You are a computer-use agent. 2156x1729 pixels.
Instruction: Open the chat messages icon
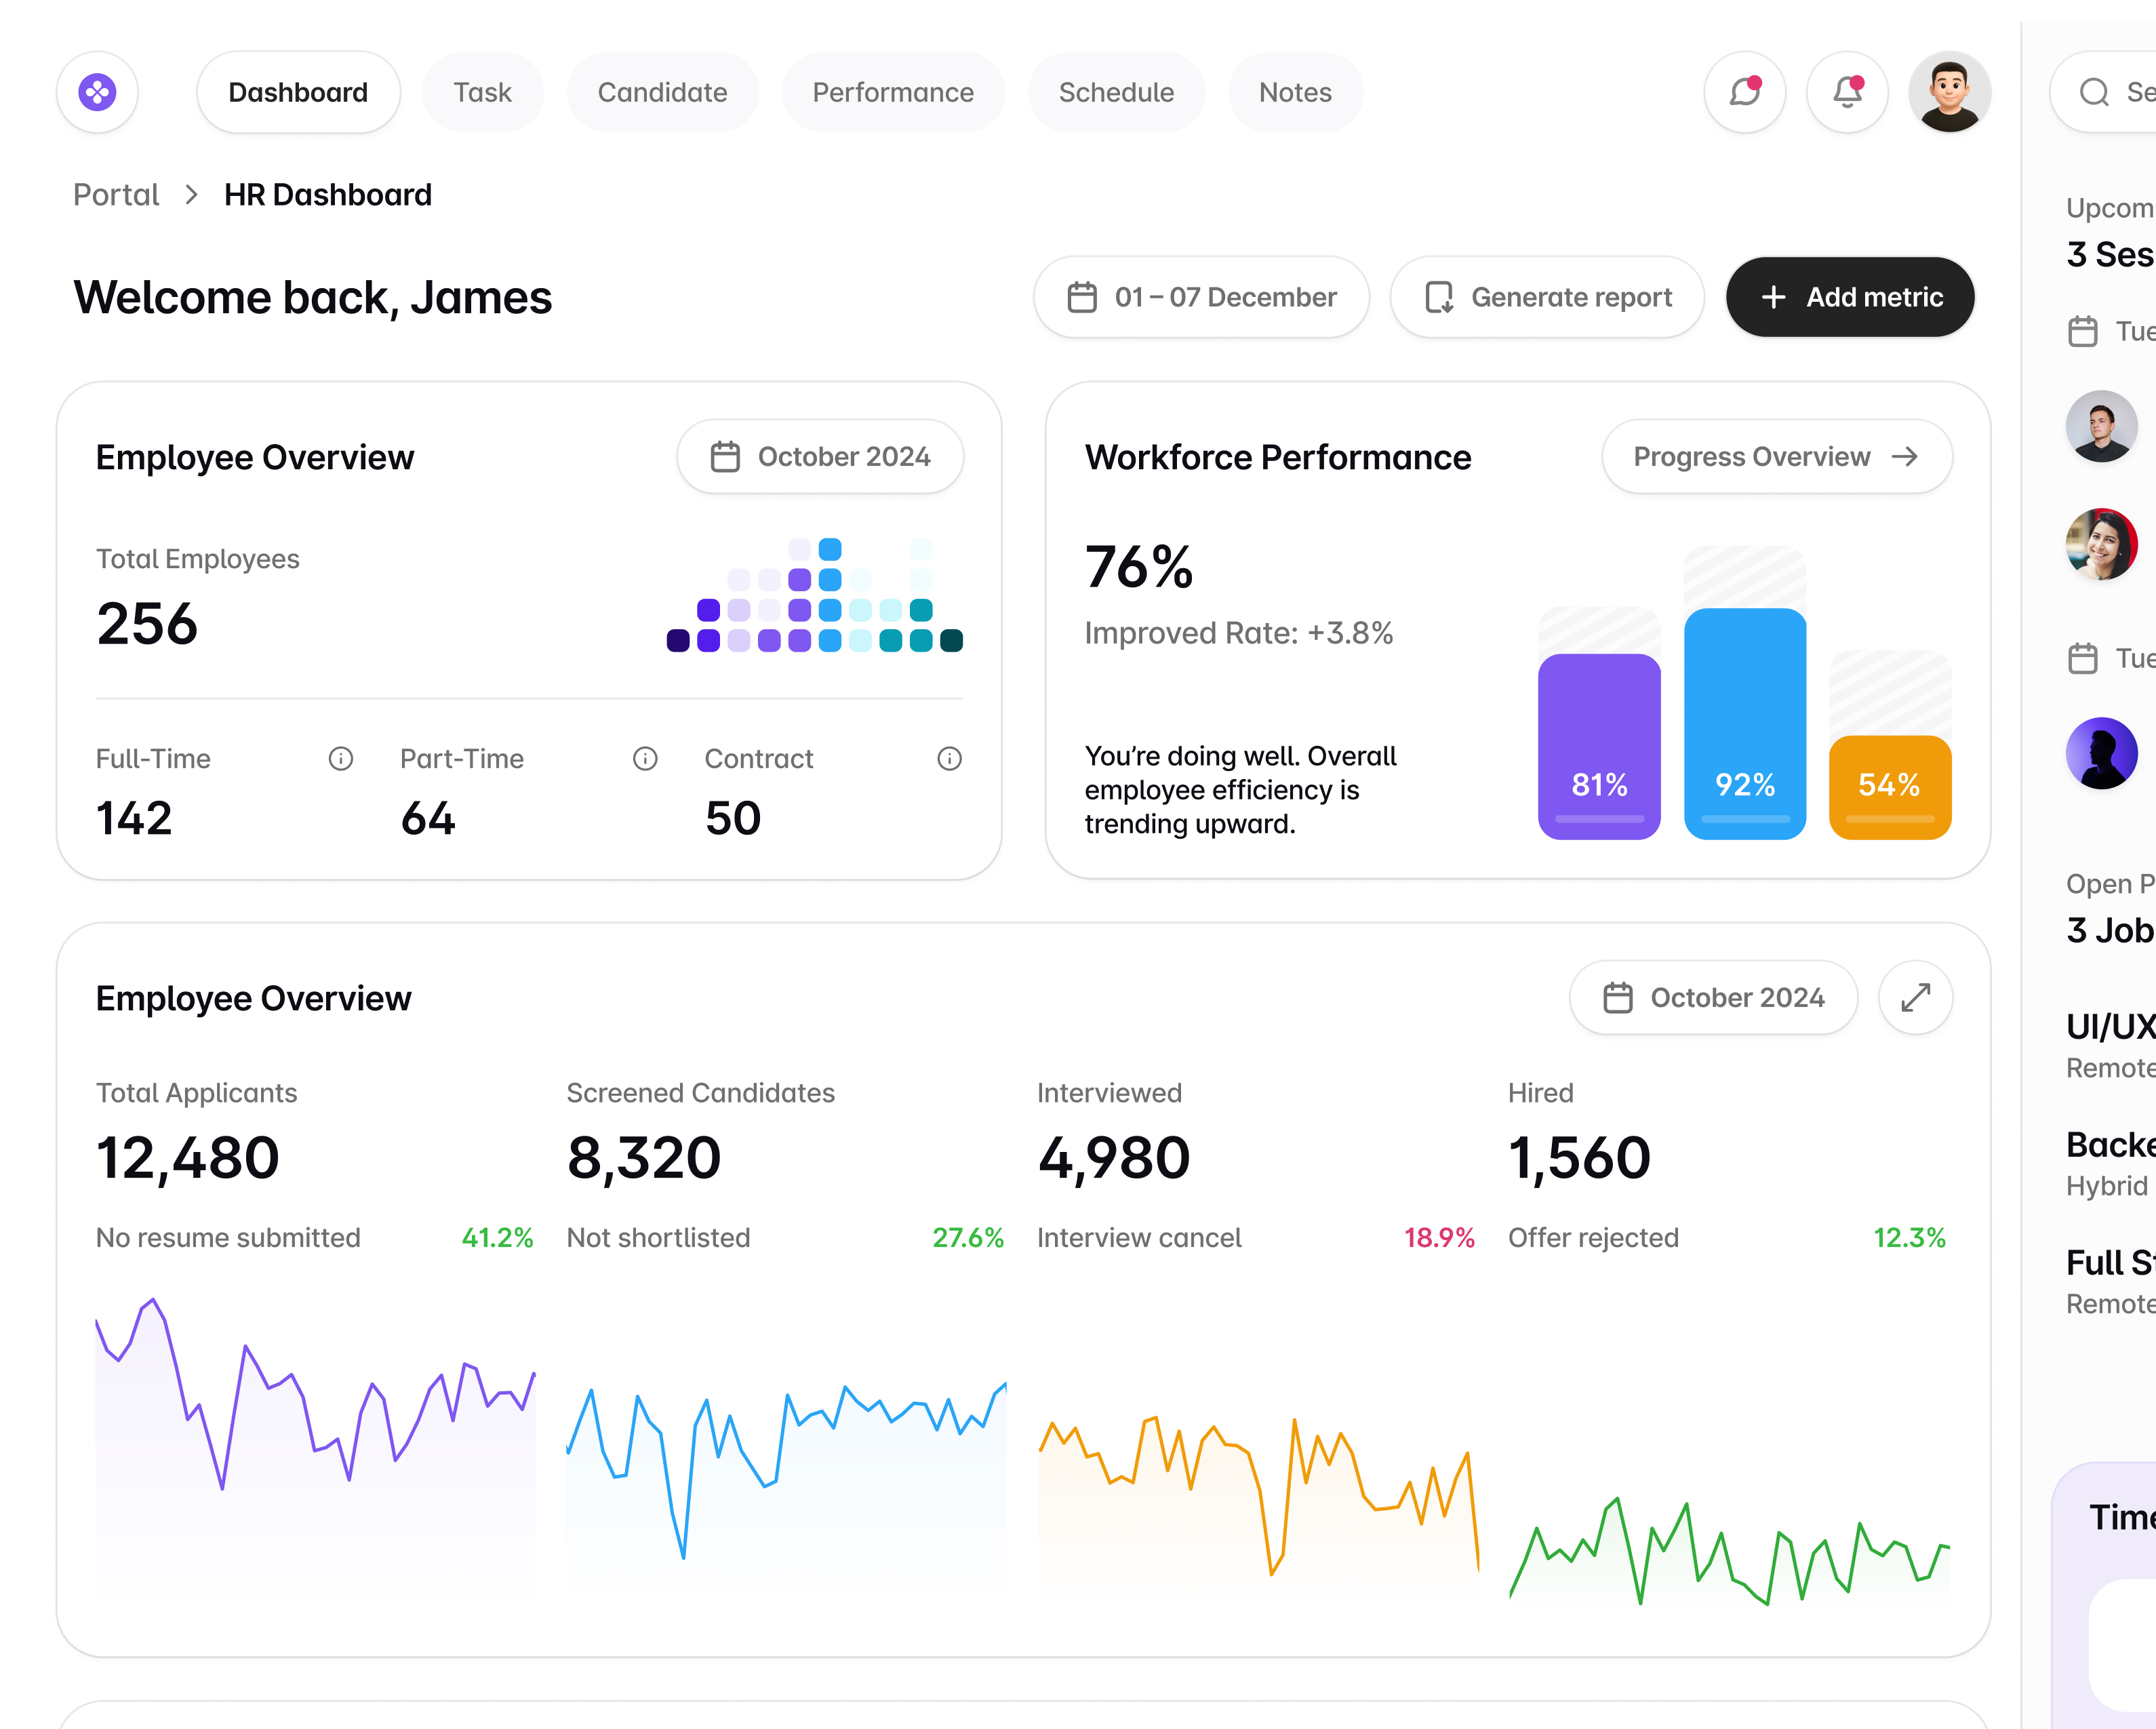(1744, 92)
